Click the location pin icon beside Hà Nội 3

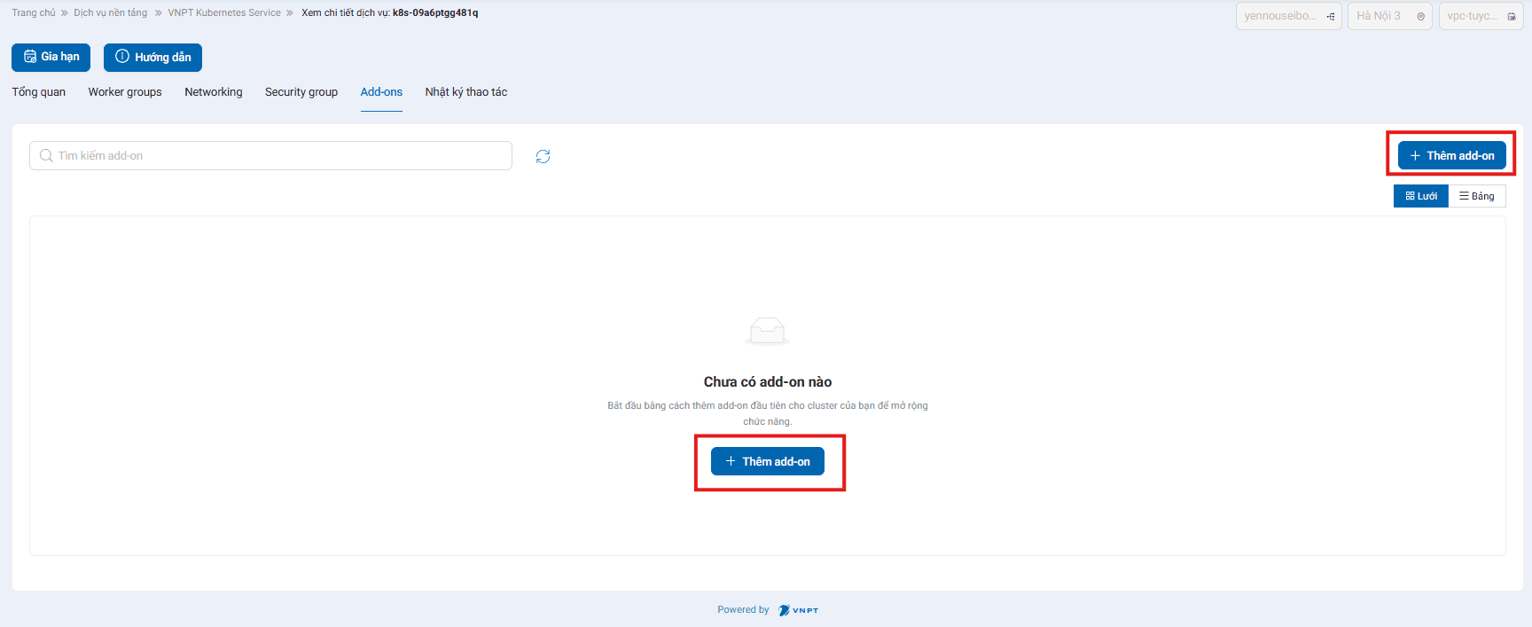[1420, 16]
